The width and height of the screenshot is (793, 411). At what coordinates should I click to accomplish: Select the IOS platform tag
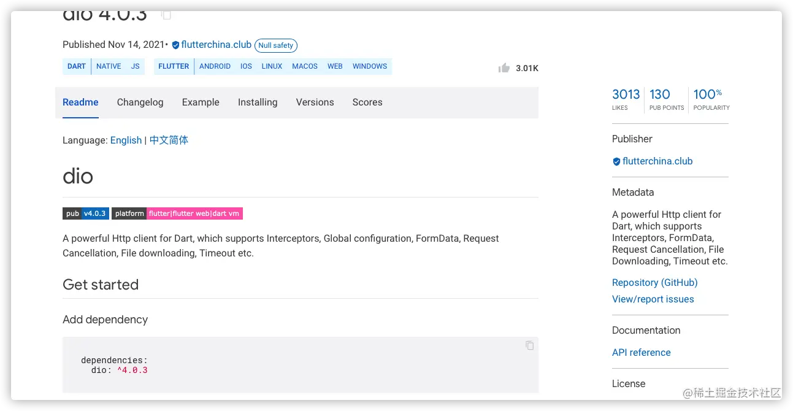246,66
